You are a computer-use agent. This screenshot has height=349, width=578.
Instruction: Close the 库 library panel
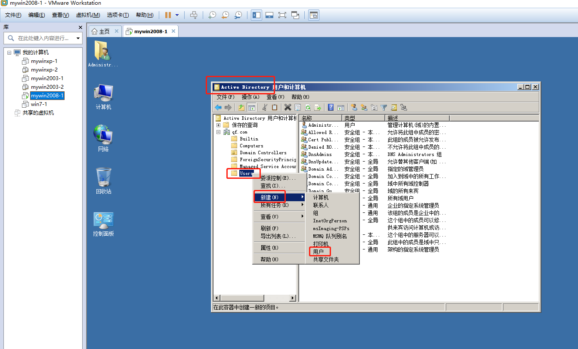(x=80, y=27)
